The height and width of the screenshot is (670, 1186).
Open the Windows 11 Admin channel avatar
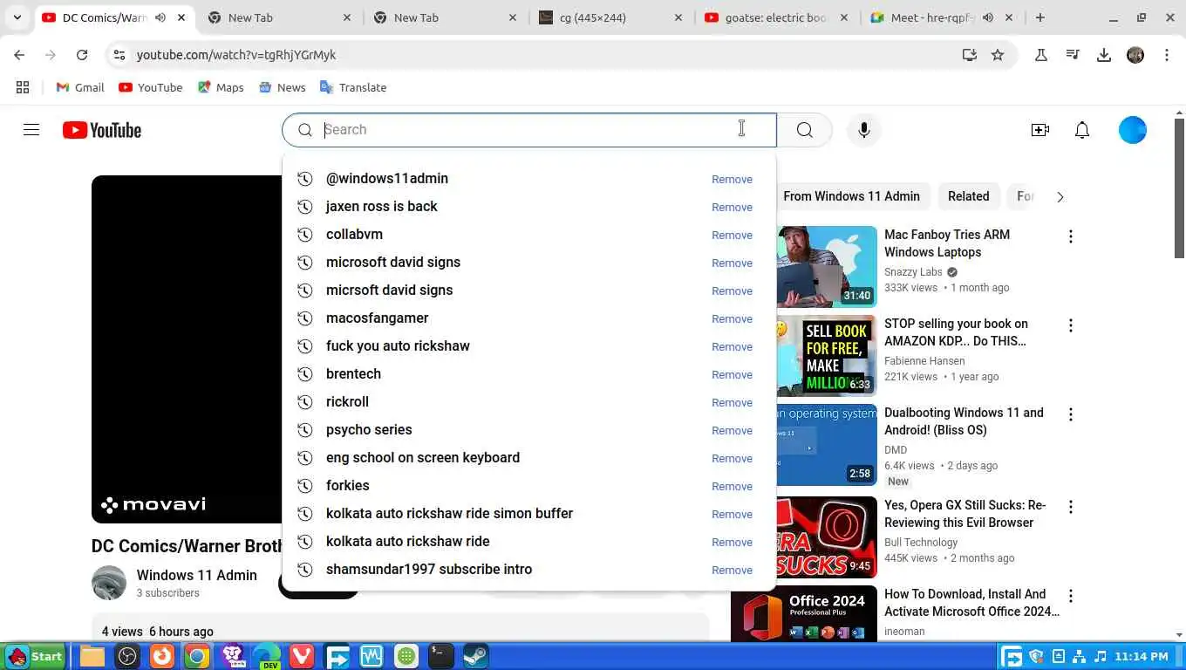(109, 583)
